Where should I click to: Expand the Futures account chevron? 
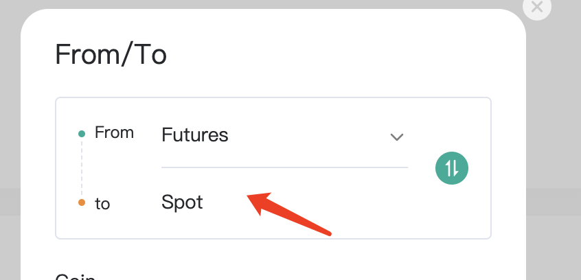[x=397, y=137]
